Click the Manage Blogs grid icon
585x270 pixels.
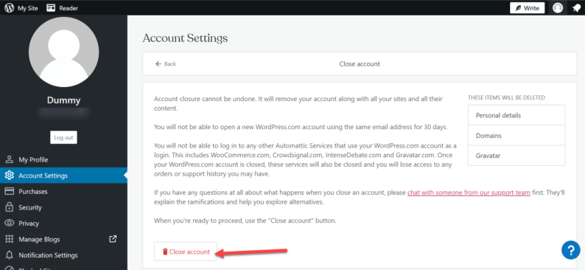coord(10,239)
